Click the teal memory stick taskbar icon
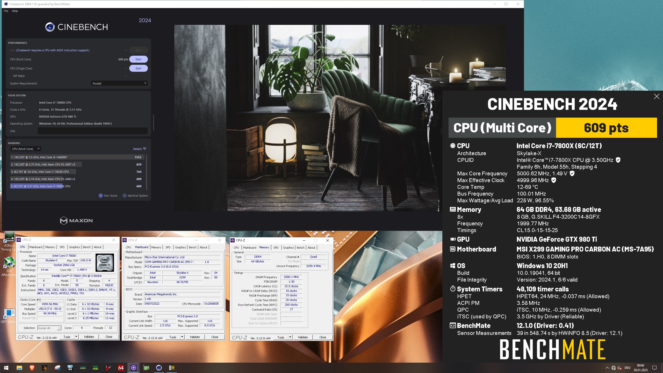 (x=83, y=368)
